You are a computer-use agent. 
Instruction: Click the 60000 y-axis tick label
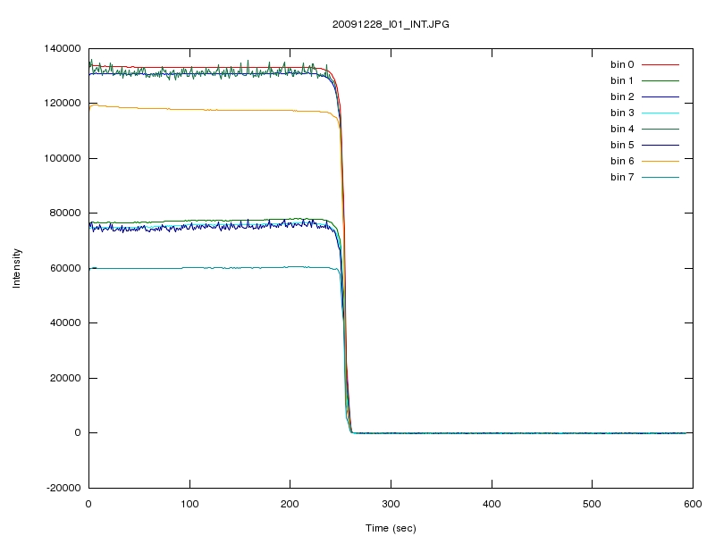tap(65, 268)
